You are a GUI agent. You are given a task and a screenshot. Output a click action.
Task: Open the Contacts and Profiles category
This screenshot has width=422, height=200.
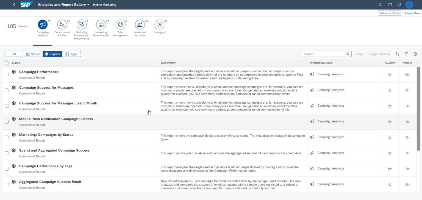coord(62,25)
